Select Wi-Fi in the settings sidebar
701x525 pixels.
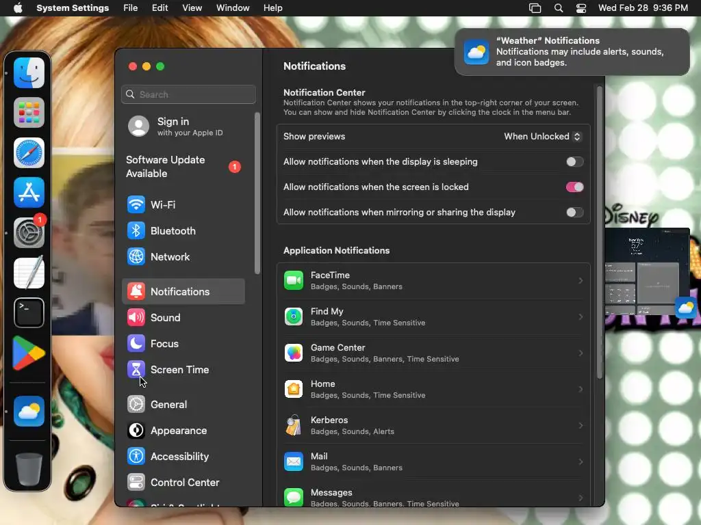tap(183, 205)
